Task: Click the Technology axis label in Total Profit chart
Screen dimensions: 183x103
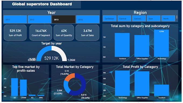Action: coord(123,98)
